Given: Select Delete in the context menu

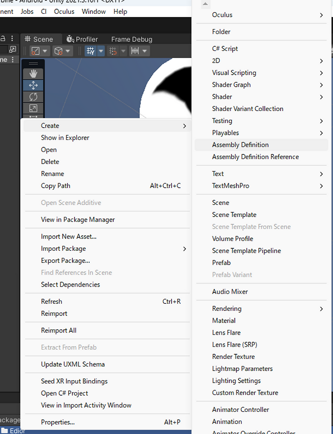Looking at the screenshot, I should point(107,161).
